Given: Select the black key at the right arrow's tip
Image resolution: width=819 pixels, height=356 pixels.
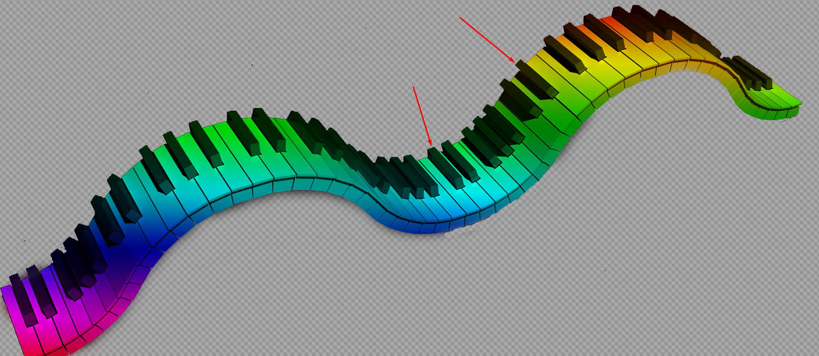Looking at the screenshot, I should point(536,80).
